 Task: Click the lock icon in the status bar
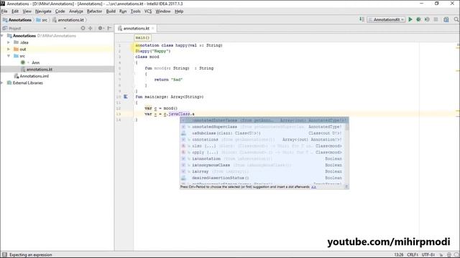[441, 255]
